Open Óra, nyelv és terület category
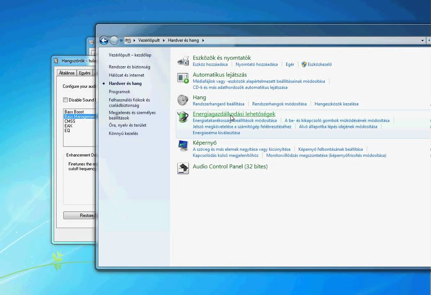This screenshot has height=295, width=431. click(x=128, y=125)
